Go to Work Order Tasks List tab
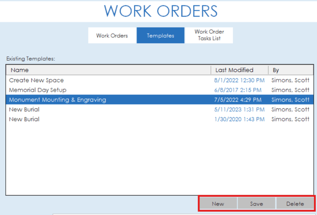 (209, 35)
